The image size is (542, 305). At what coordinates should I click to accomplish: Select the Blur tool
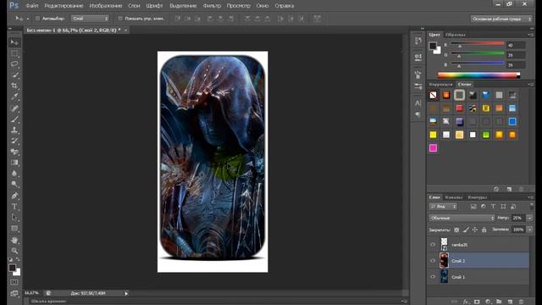coord(14,173)
